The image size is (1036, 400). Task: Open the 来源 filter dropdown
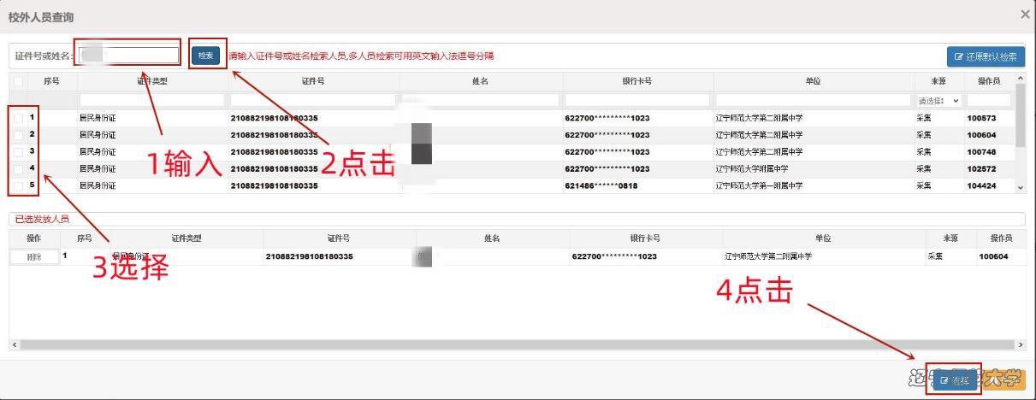[x=938, y=101]
